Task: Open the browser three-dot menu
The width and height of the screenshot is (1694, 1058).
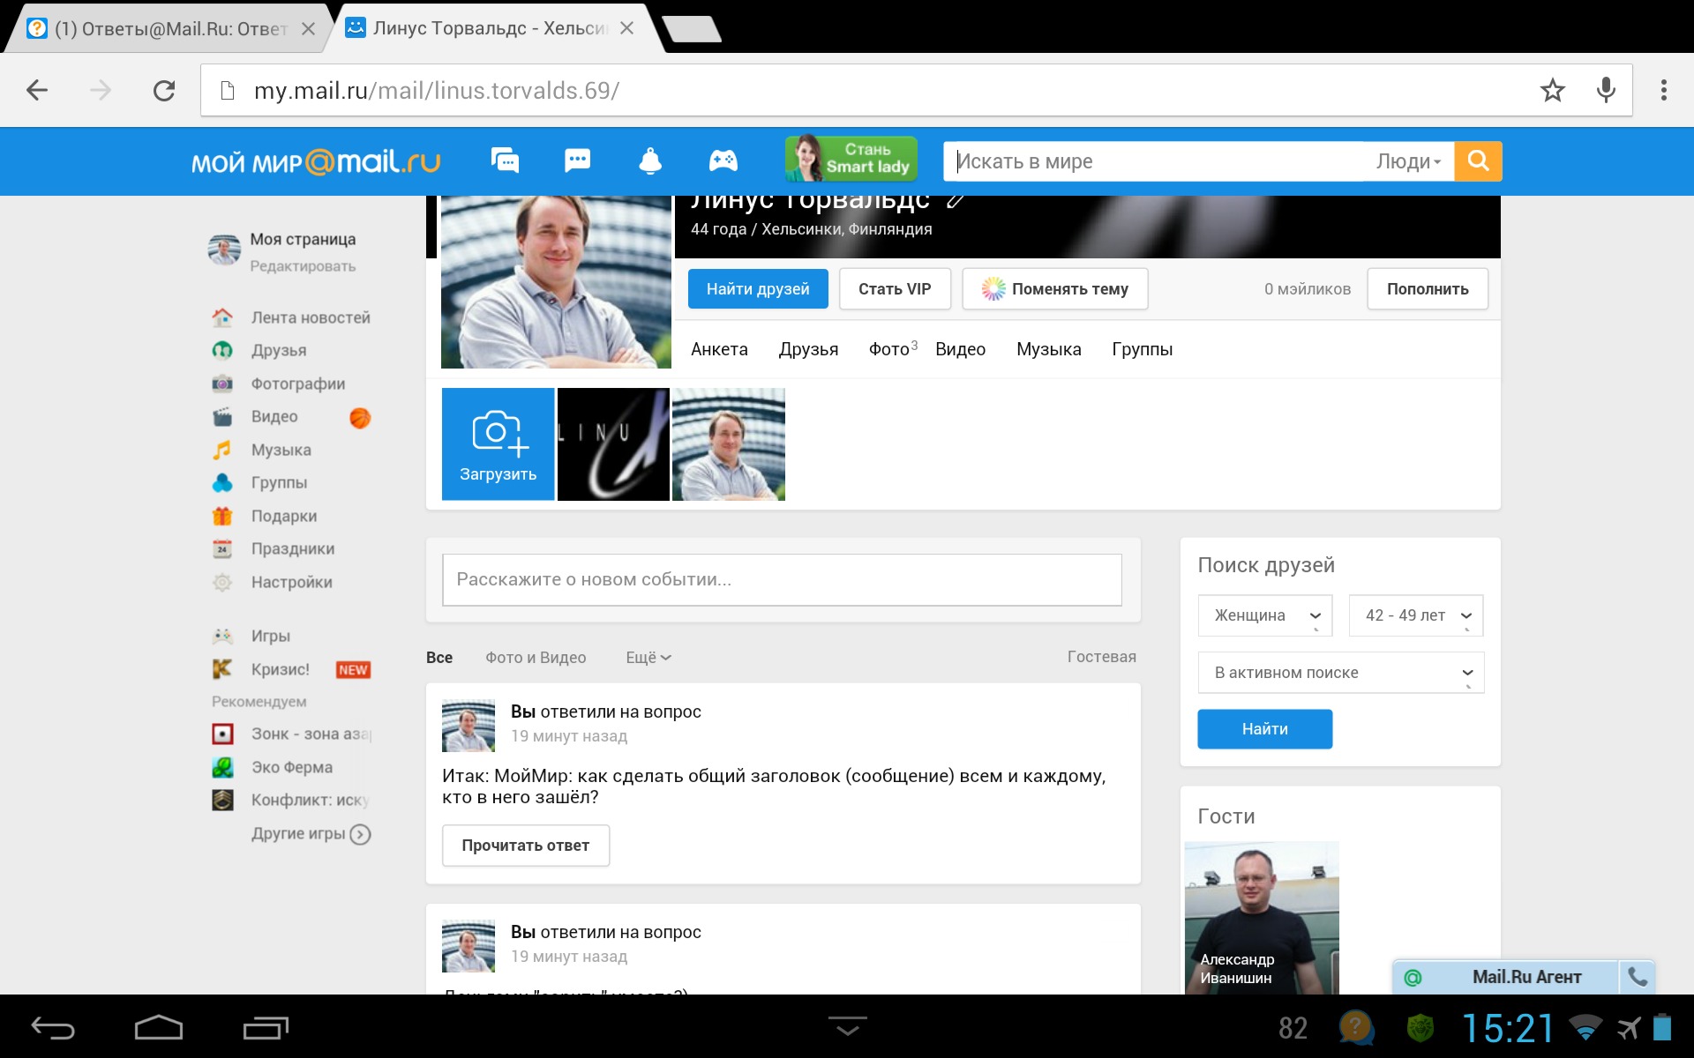Action: pos(1664,90)
